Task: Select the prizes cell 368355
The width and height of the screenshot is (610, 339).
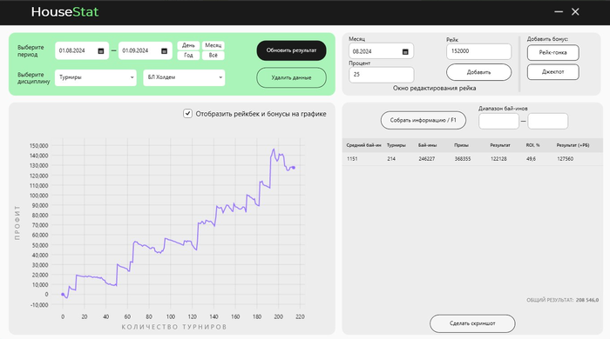Action: [x=463, y=159]
